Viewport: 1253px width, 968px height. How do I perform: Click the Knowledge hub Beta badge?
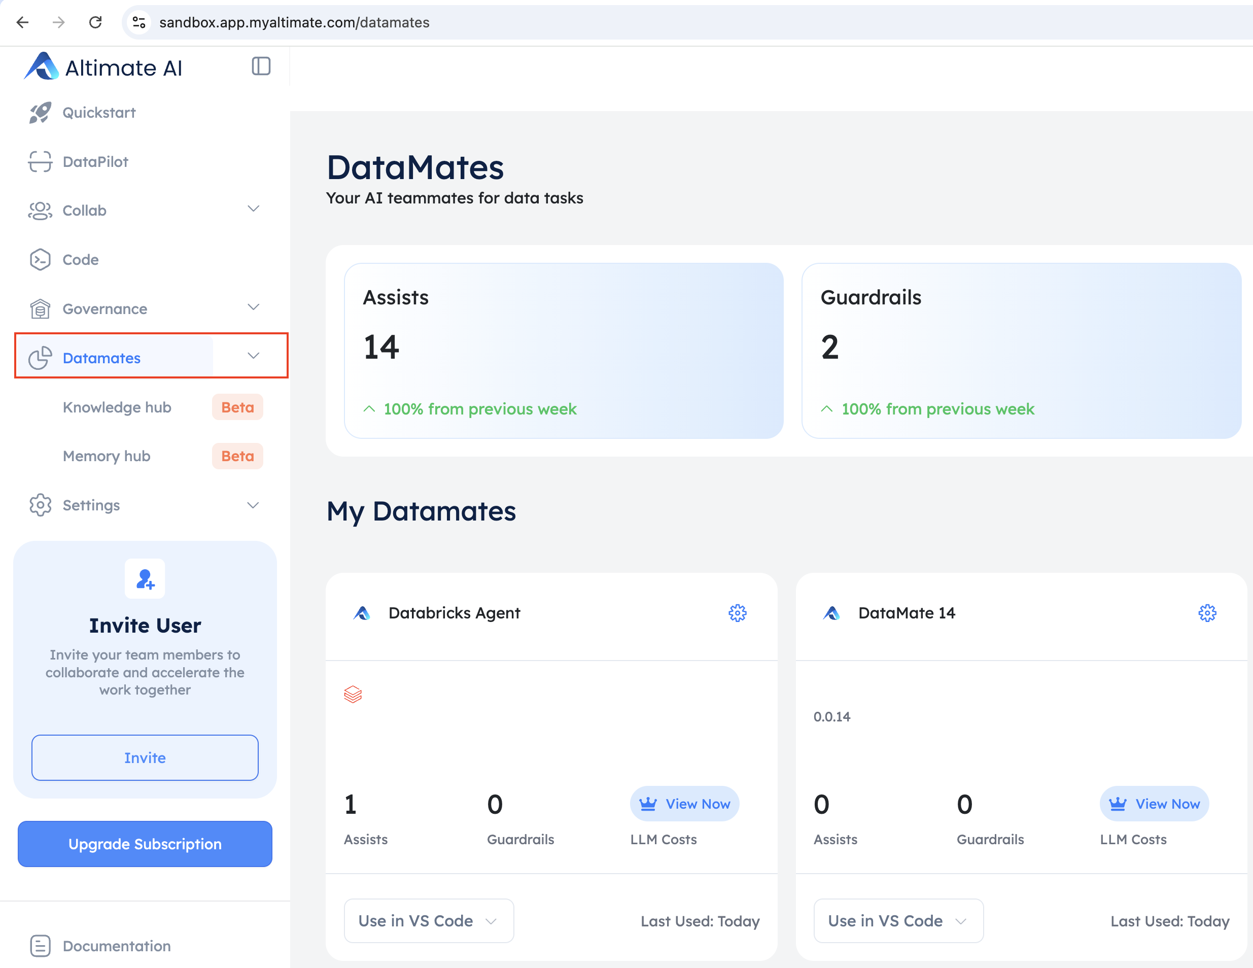[237, 407]
